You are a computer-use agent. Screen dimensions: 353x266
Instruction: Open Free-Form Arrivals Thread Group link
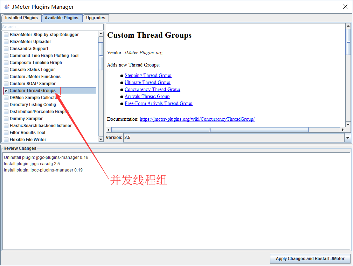(159, 103)
